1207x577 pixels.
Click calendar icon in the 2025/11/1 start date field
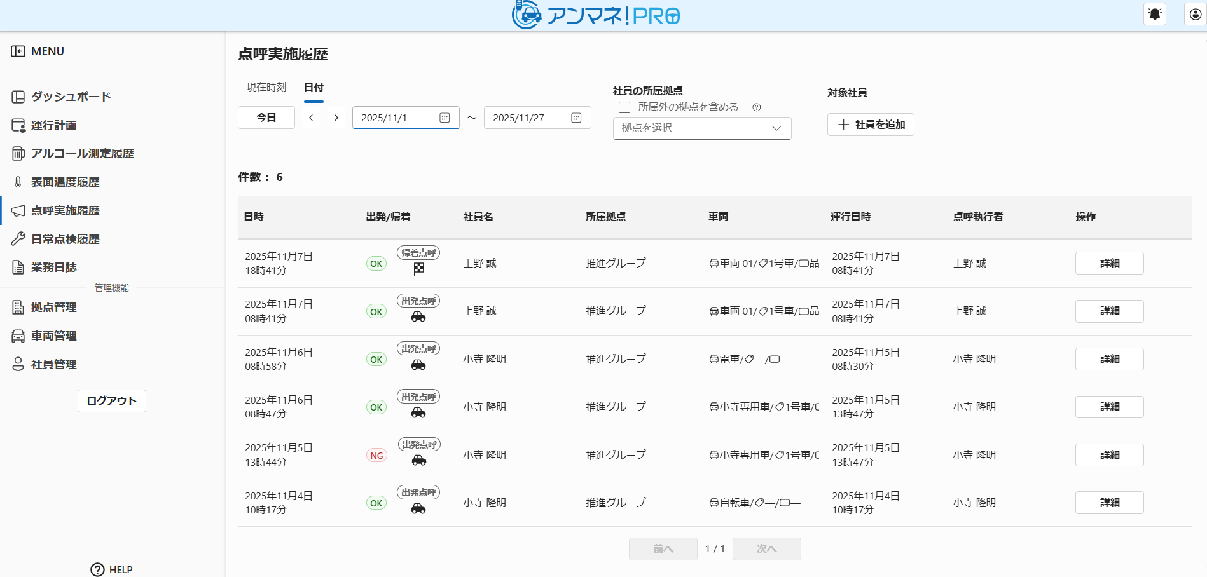pyautogui.click(x=445, y=118)
